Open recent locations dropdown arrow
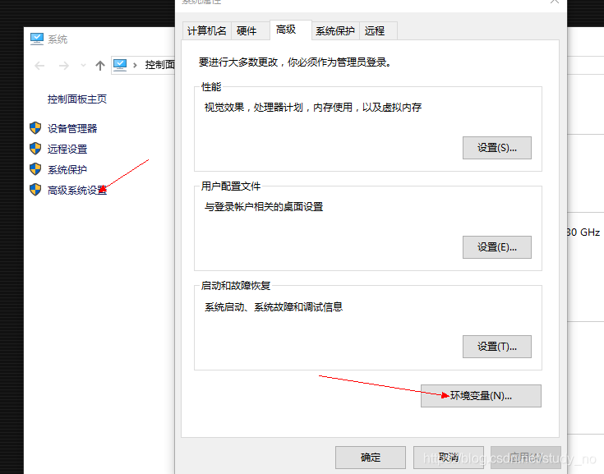604x474 pixels. (83, 66)
